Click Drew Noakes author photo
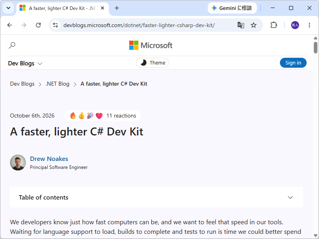 [x=18, y=163]
